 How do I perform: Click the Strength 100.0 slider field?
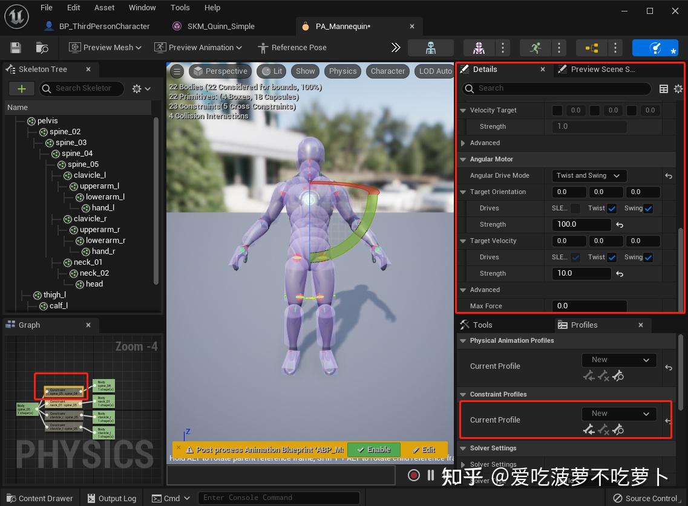pos(581,224)
